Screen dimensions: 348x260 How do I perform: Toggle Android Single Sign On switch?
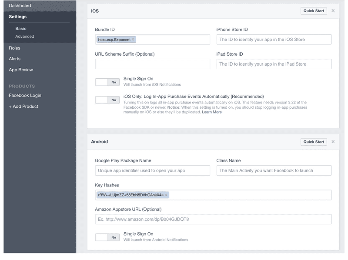pyautogui.click(x=107, y=237)
